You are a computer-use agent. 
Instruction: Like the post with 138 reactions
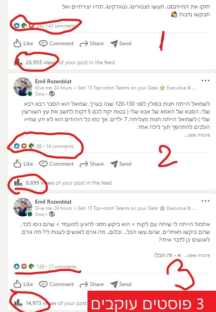point(23,284)
